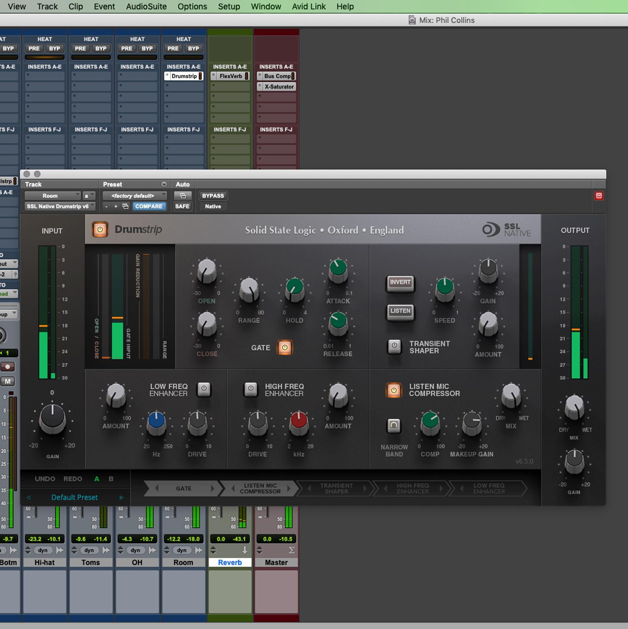Open the Room track selector dropdown
Viewport: 628px width, 629px height.
pos(52,196)
